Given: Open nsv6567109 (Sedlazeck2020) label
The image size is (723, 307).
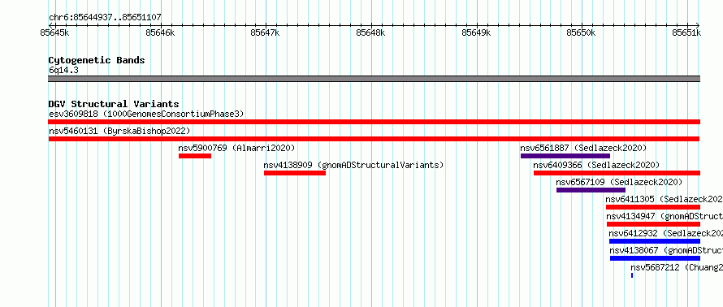Looking at the screenshot, I should point(619,182).
